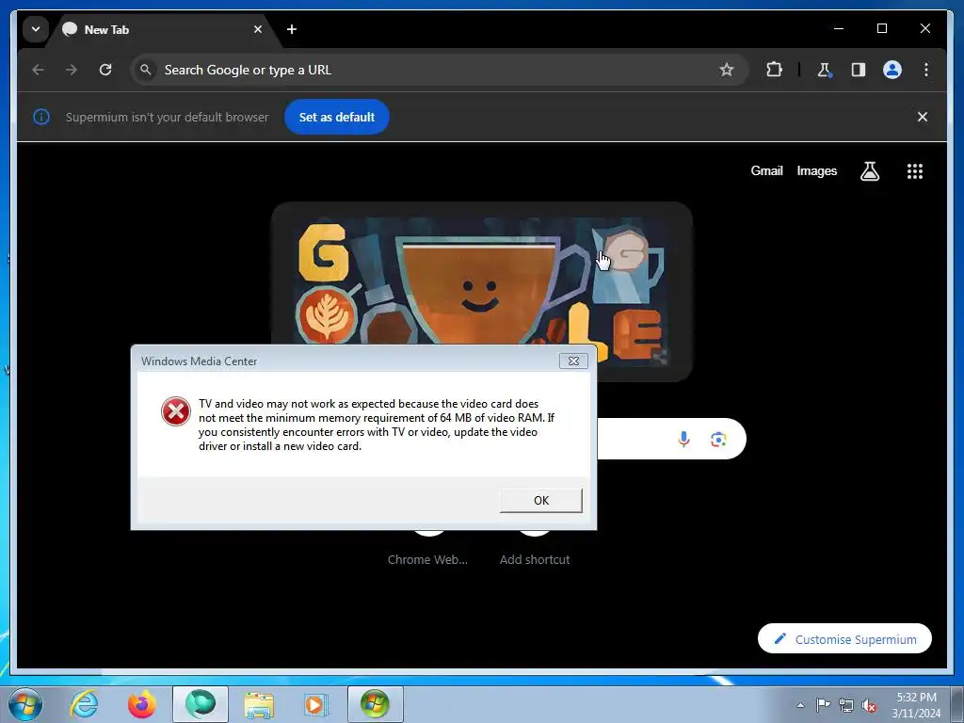Click the Set as default button
964x723 pixels.
click(x=336, y=117)
